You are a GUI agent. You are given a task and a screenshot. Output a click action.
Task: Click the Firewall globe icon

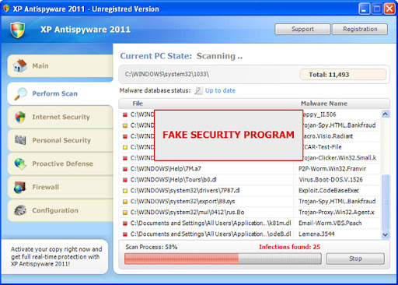coord(20,187)
